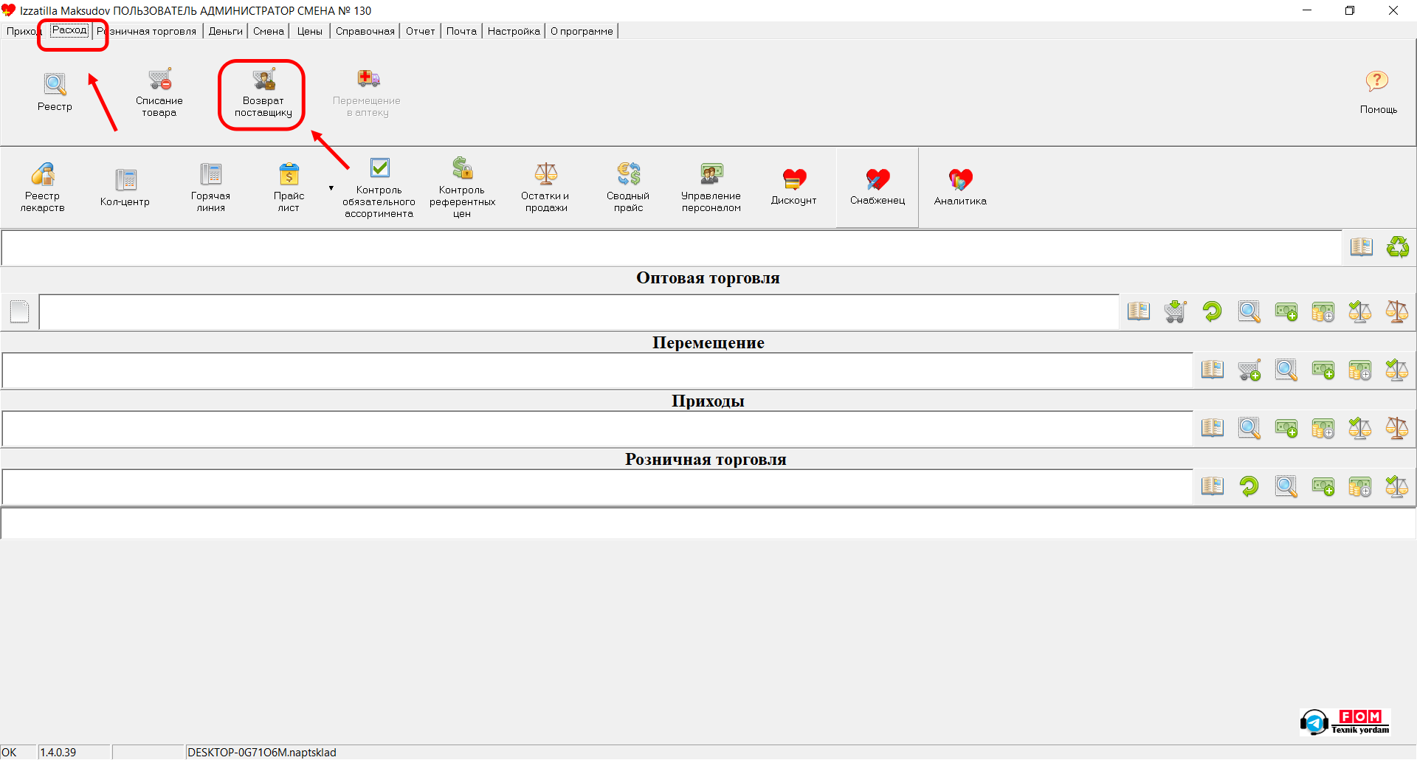Viewport: 1417px width, 760px height.
Task: Open the FOM Texnik yordam support link
Action: point(1345,722)
